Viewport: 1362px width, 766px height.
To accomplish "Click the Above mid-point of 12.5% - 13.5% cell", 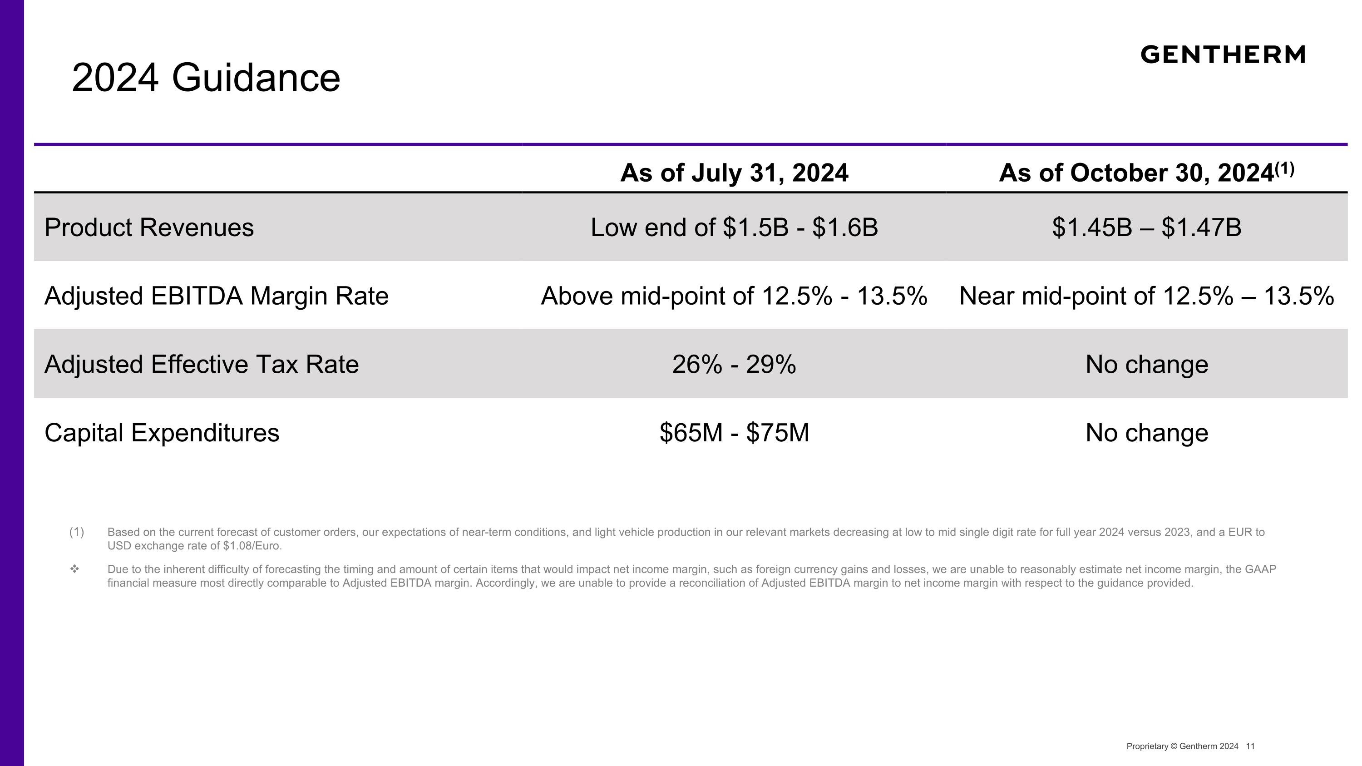I will (734, 296).
